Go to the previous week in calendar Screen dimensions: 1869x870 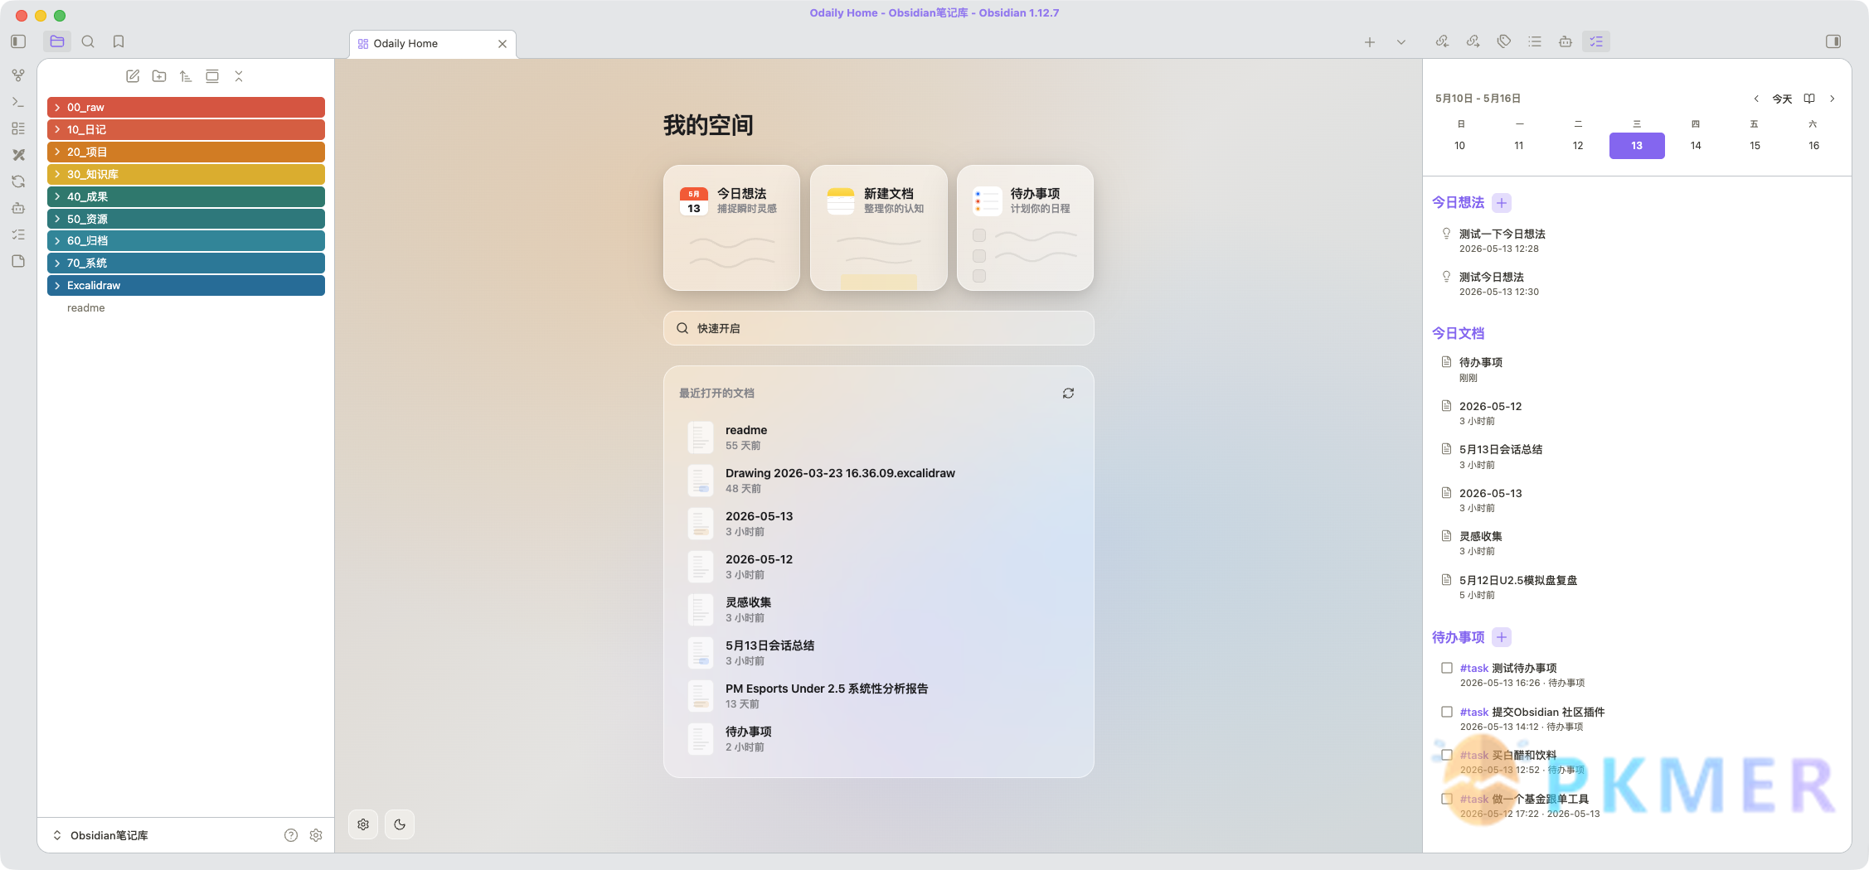point(1756,99)
